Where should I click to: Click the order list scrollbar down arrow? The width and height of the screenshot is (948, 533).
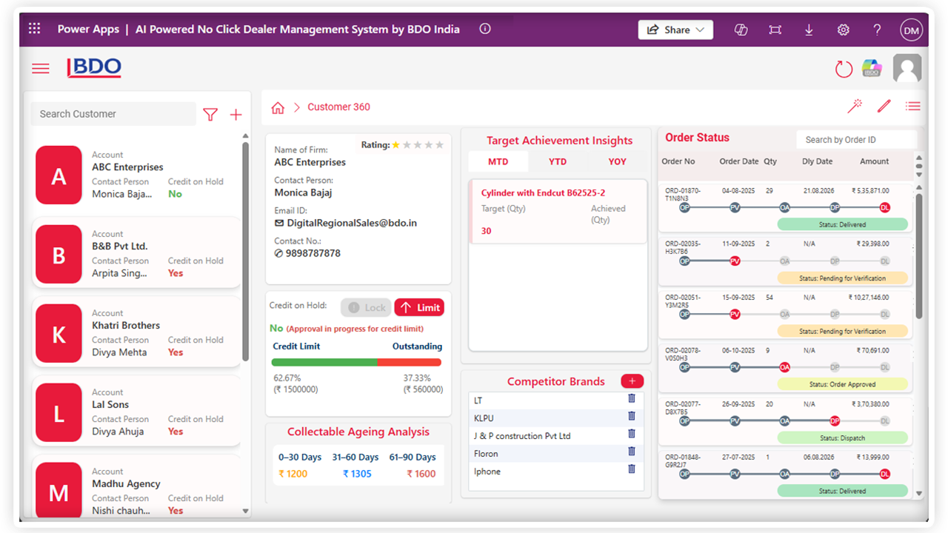(x=919, y=493)
